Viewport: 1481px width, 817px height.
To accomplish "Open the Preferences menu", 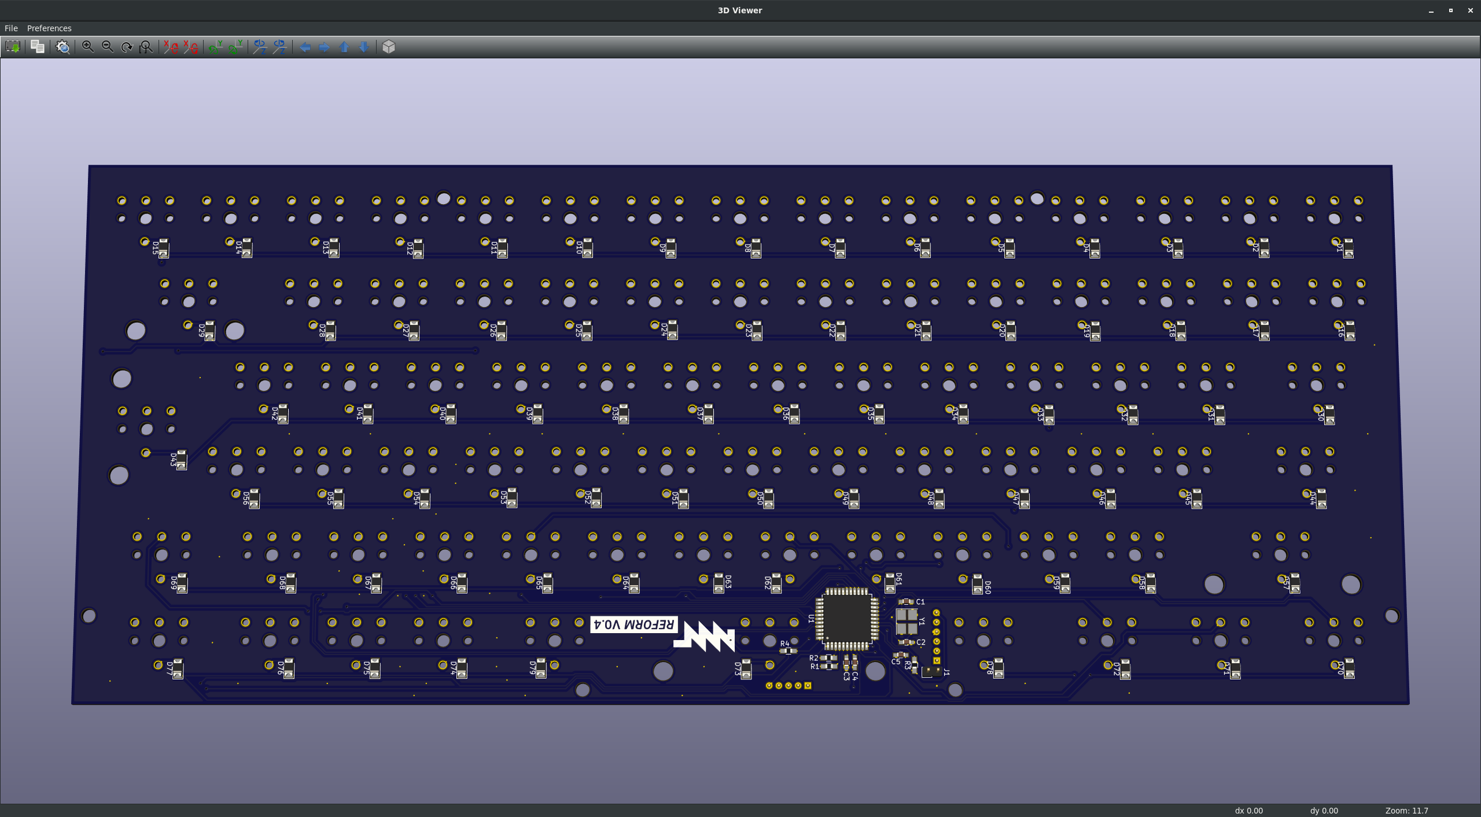I will coord(49,28).
